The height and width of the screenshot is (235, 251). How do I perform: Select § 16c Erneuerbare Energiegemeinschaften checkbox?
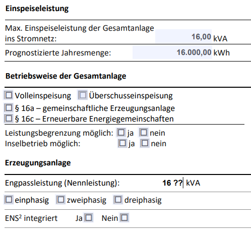point(9,119)
